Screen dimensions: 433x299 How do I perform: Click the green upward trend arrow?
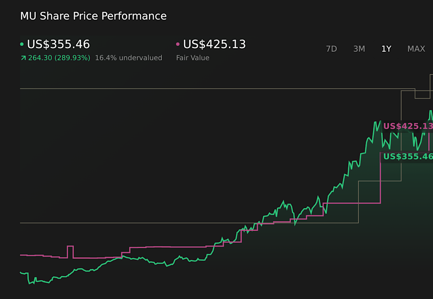pyautogui.click(x=23, y=58)
